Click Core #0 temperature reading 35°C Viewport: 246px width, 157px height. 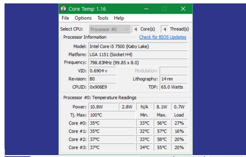pos(111,123)
